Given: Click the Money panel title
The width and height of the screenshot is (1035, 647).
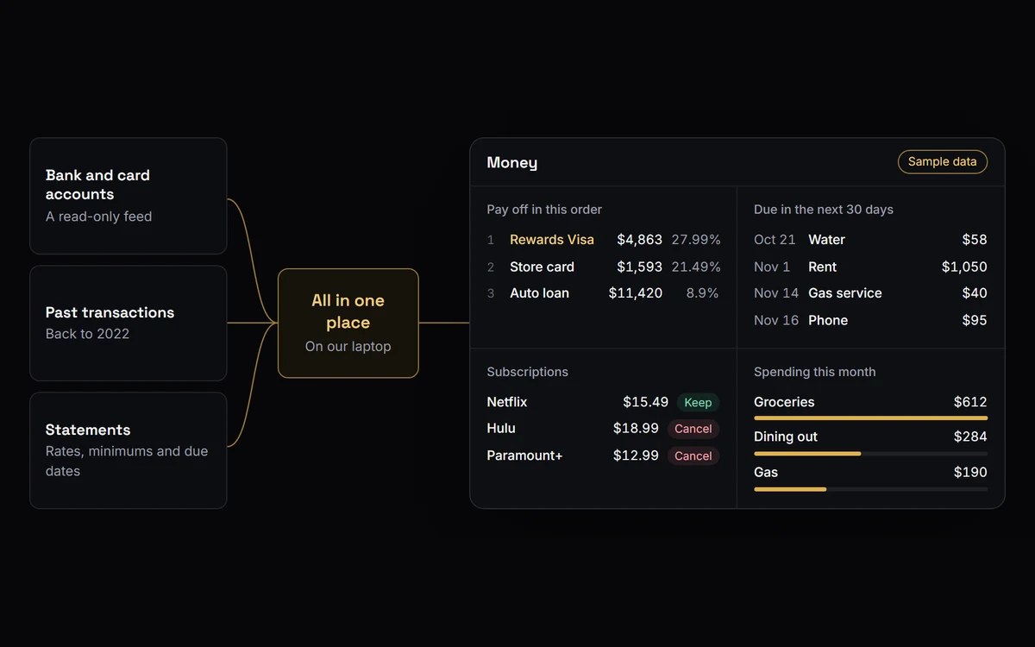Looking at the screenshot, I should click(512, 162).
